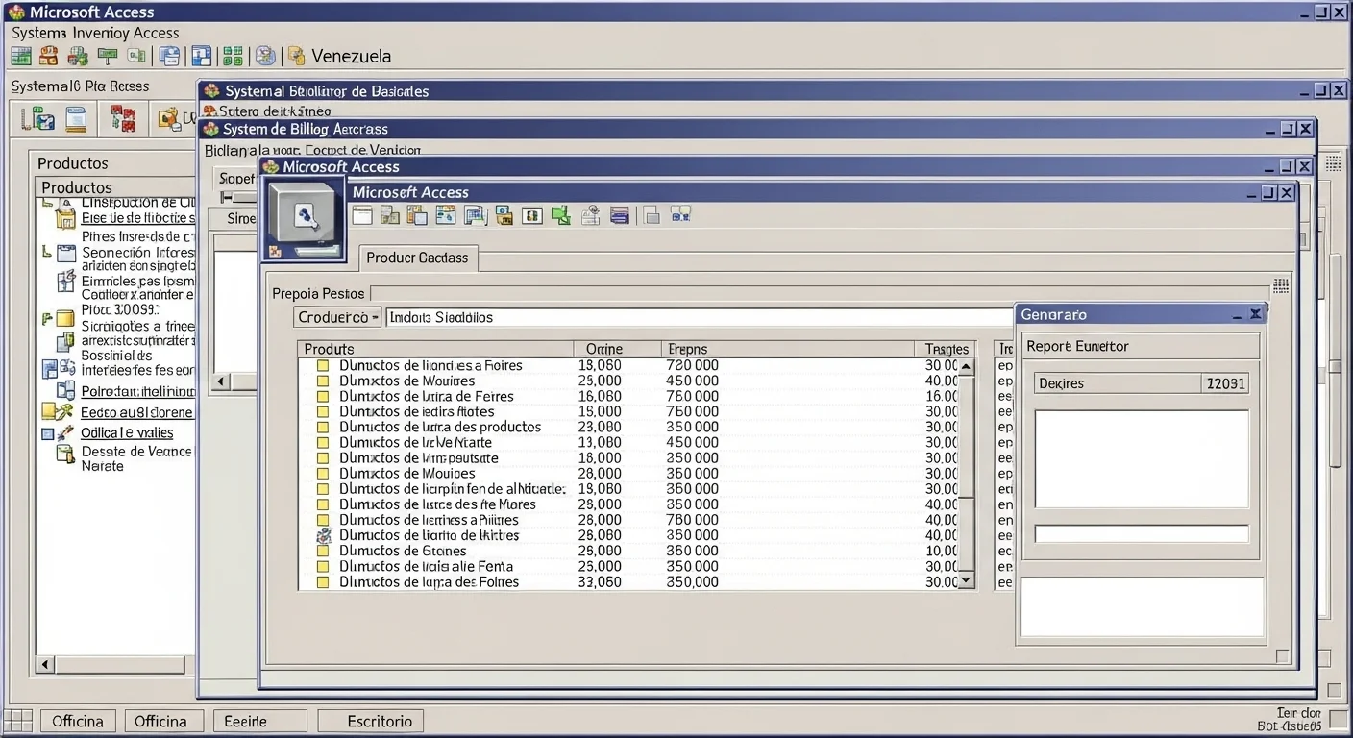Click the grid icon left of the first Officina button
Screen dimensions: 1353x738
pos(20,721)
